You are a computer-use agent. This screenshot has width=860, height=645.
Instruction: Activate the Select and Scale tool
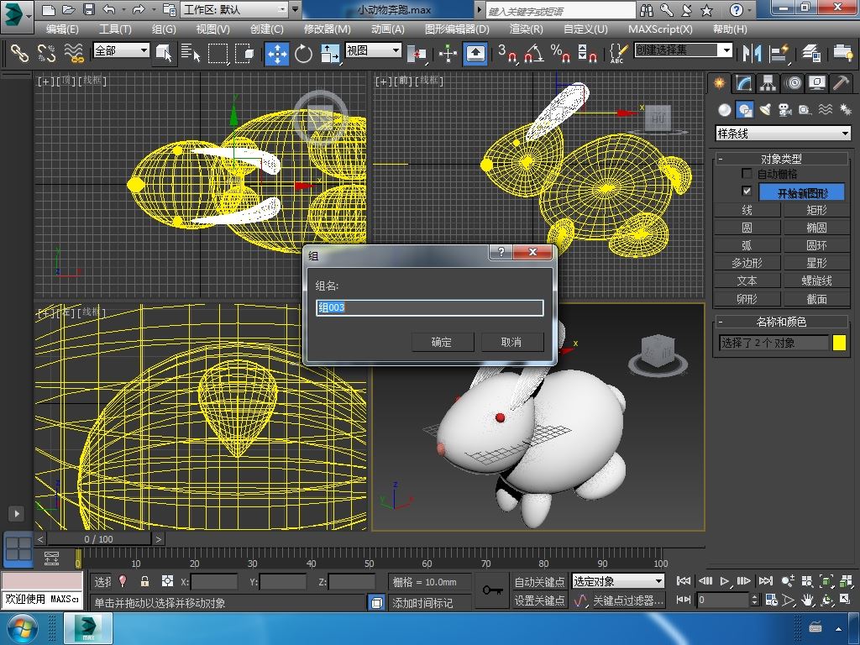click(329, 53)
